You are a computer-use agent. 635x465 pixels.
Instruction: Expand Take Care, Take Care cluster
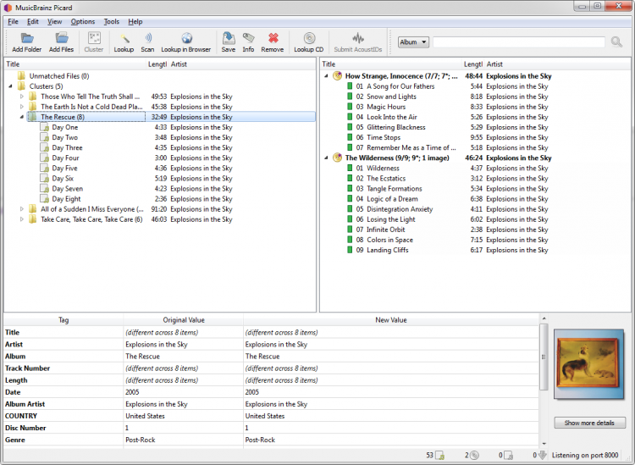(22, 219)
